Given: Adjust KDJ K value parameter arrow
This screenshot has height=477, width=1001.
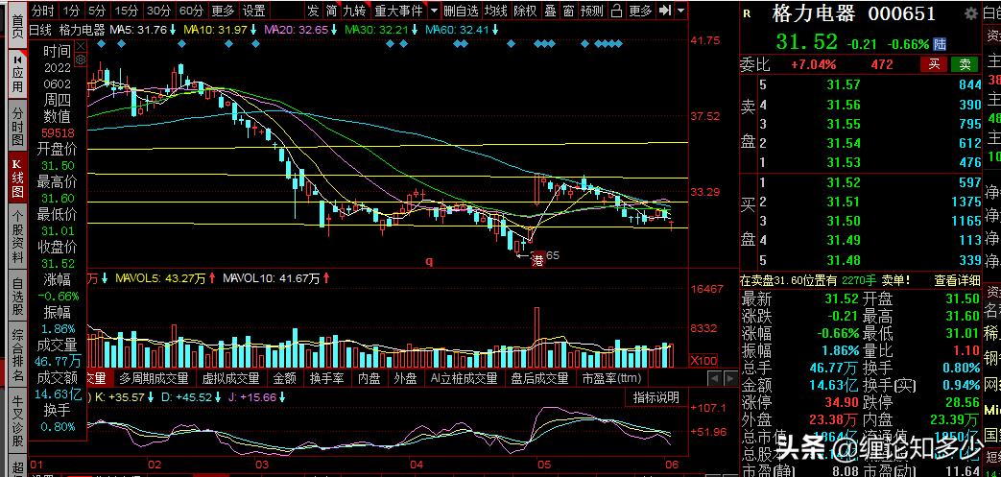Looking at the screenshot, I should (151, 397).
